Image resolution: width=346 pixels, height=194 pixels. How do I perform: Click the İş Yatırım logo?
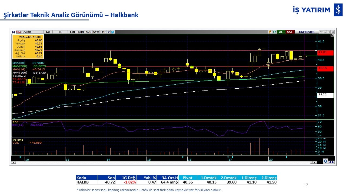click(338, 10)
